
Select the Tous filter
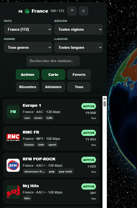[x=79, y=87]
